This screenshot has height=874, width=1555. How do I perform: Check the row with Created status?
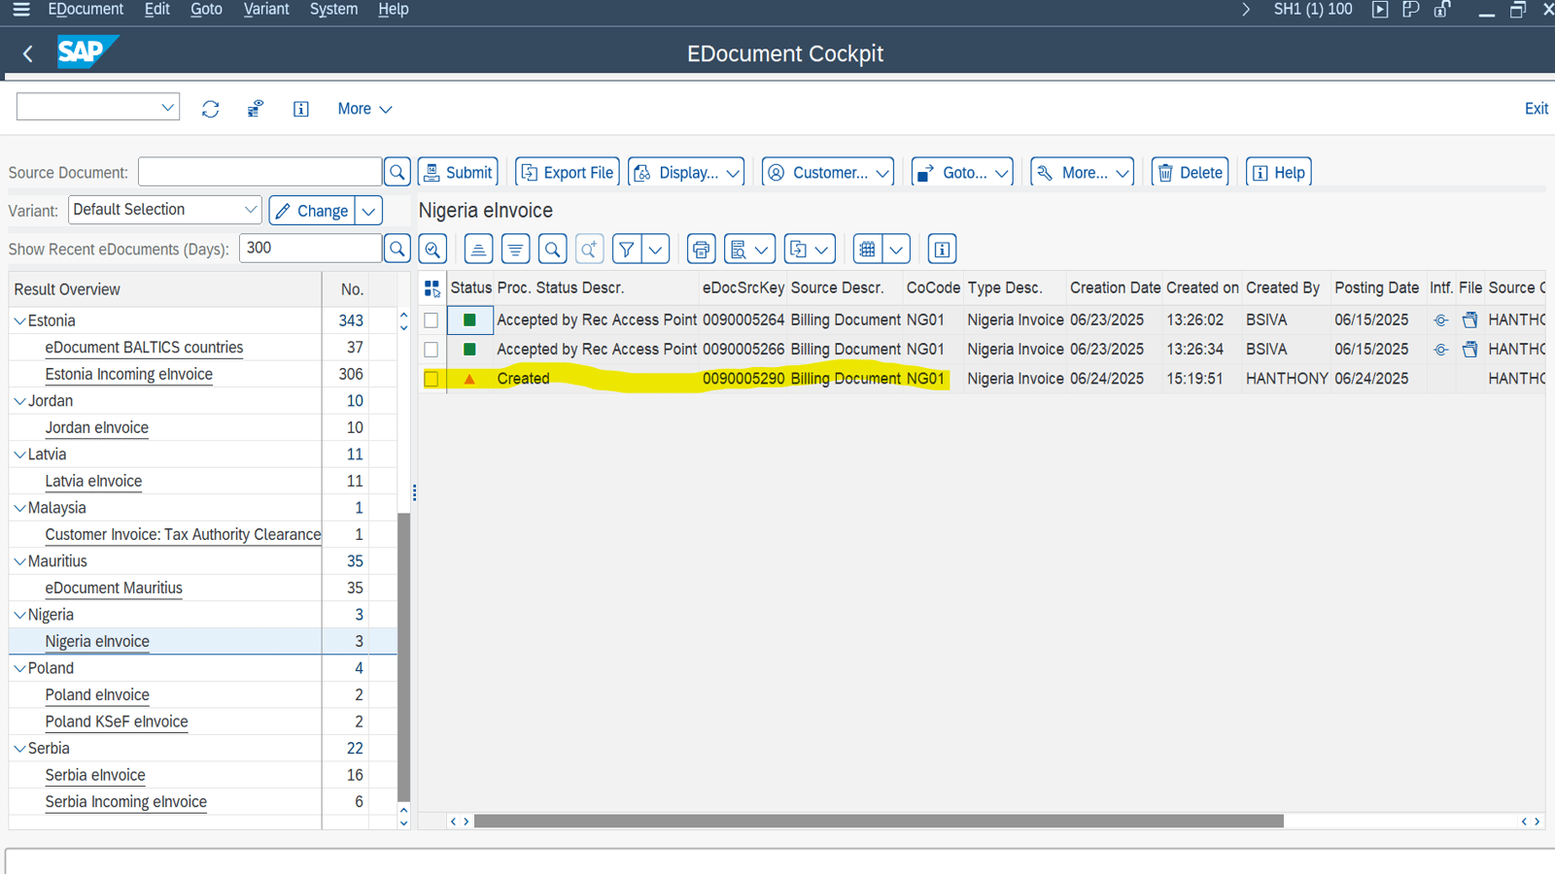tap(432, 379)
